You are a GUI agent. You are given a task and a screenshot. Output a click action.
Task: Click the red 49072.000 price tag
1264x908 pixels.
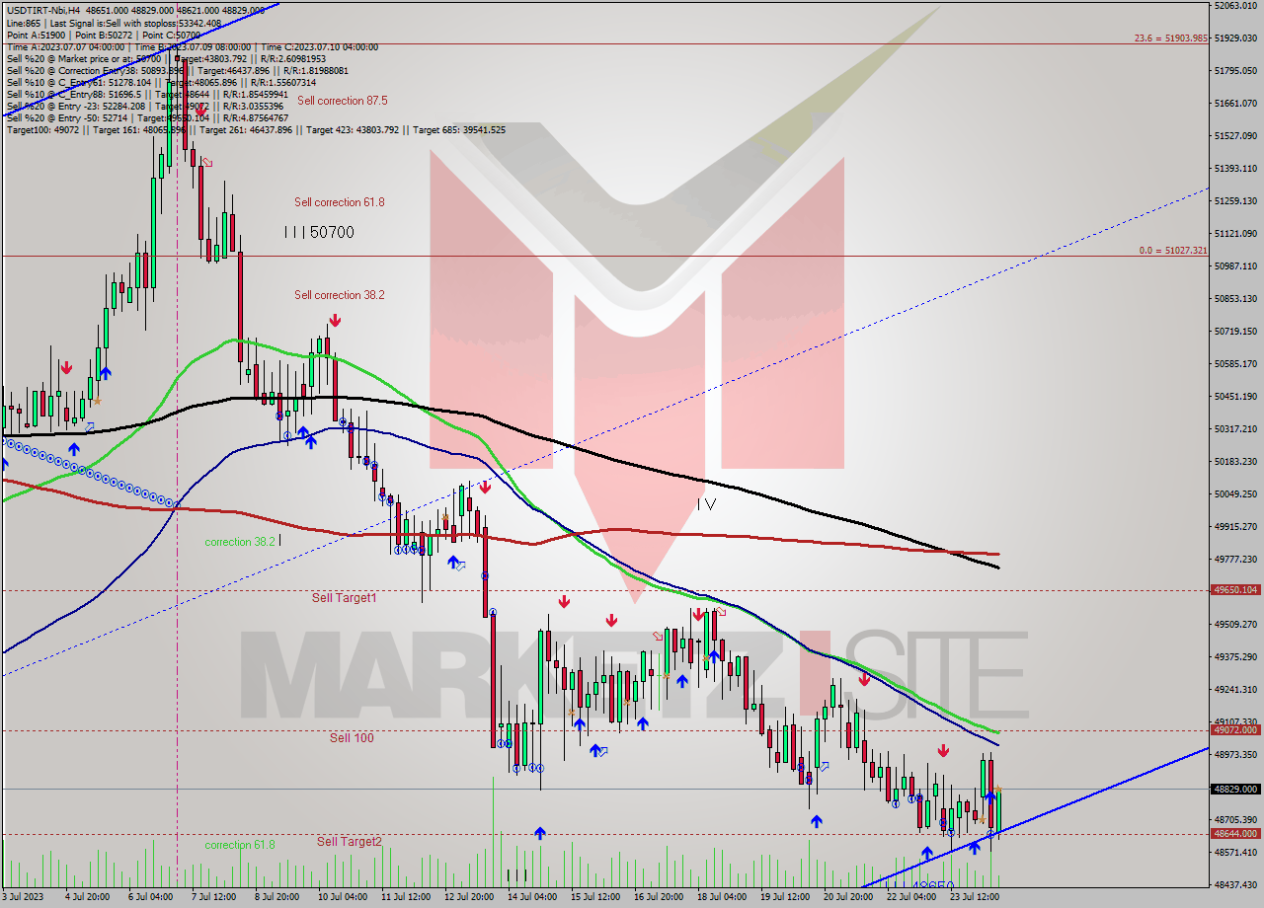click(1235, 730)
